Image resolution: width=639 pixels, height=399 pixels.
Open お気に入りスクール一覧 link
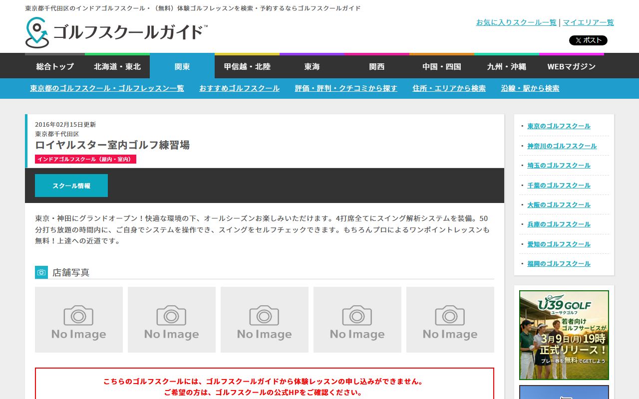516,22
